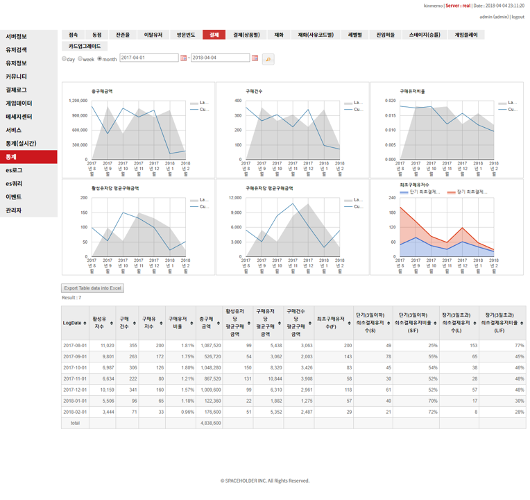The width and height of the screenshot is (530, 500).
Task: Open the start date calendar icon
Action: click(184, 58)
